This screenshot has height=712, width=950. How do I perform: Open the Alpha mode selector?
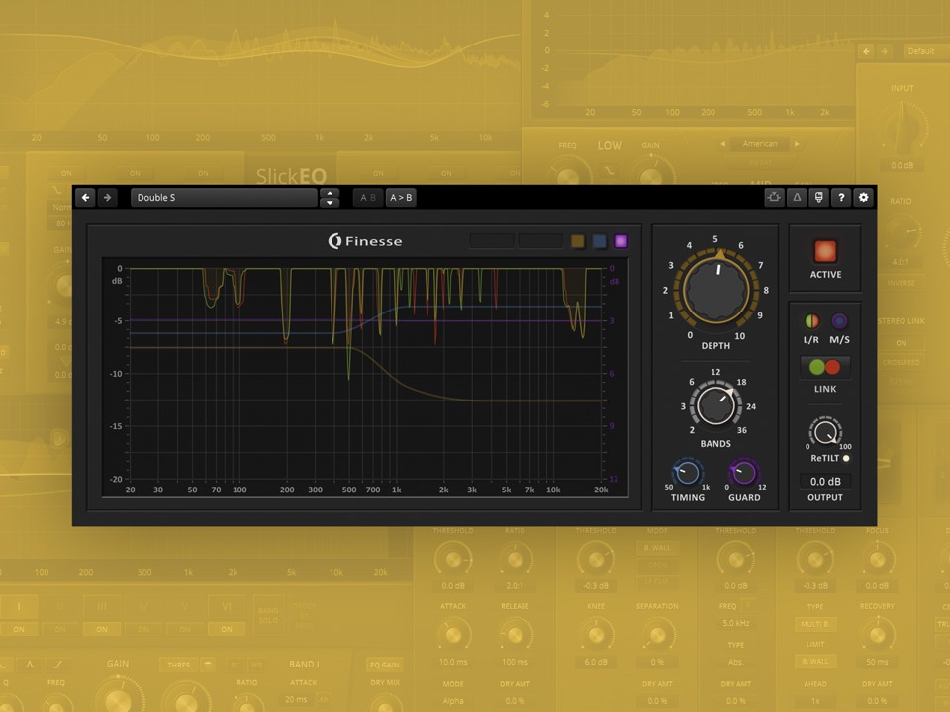pos(453,701)
